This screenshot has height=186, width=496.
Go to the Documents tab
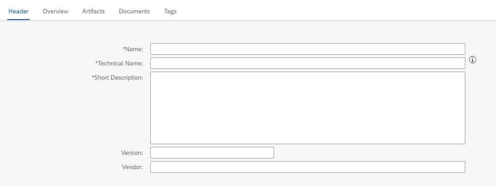tap(134, 11)
